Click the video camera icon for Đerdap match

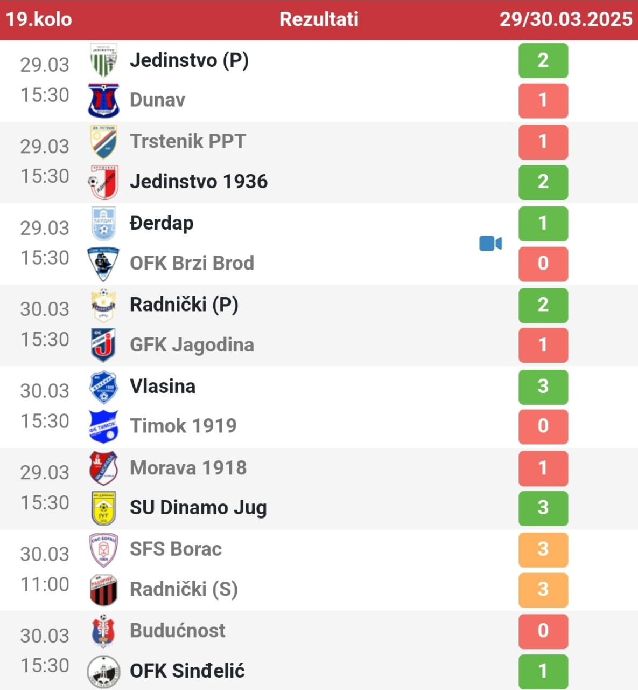pos(490,244)
